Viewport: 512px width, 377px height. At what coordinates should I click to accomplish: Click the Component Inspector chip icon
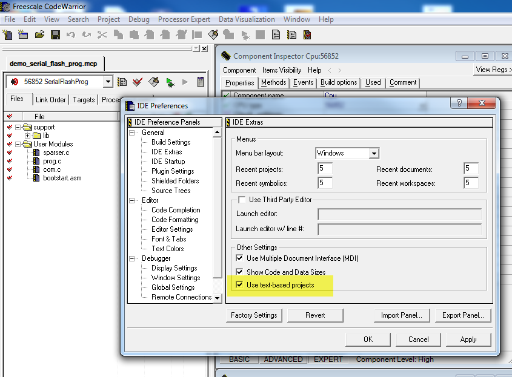(x=225, y=56)
